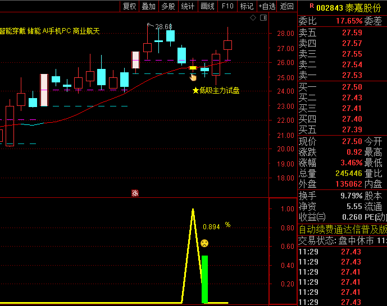This screenshot has width=387, height=306.
Task: Click the sad face indicator icon
Action: coord(204,243)
